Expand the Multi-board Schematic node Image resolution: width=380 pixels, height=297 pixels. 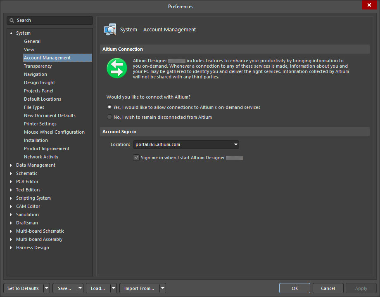tap(11, 231)
